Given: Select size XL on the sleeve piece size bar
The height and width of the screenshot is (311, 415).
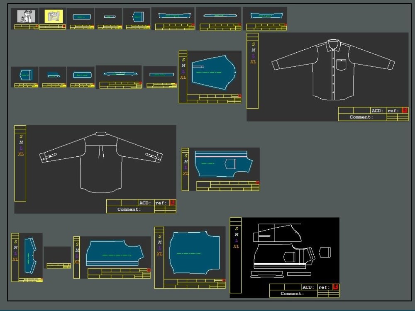Looking at the screenshot, I should pyautogui.click(x=183, y=77).
